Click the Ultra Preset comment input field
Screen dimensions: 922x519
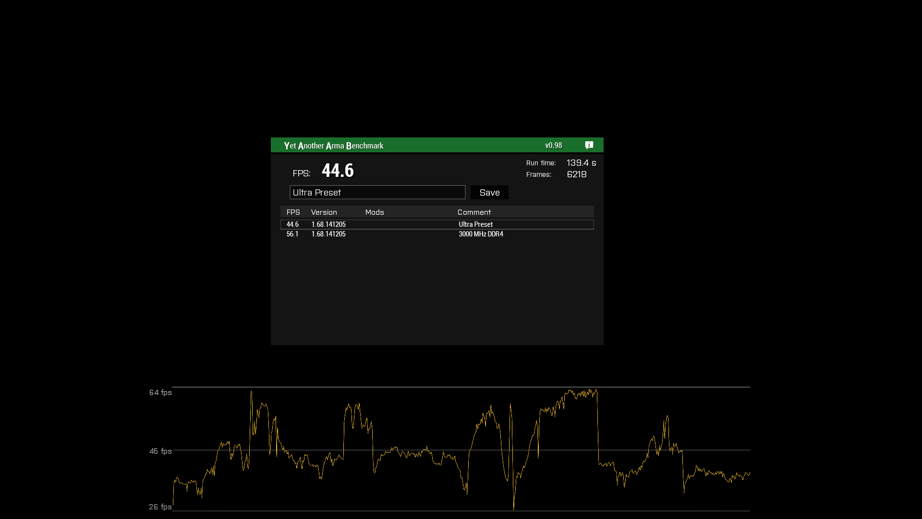[x=377, y=193]
